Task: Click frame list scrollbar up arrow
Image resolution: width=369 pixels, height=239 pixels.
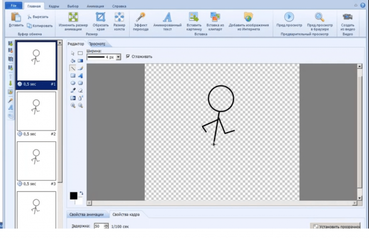Action: coord(60,43)
